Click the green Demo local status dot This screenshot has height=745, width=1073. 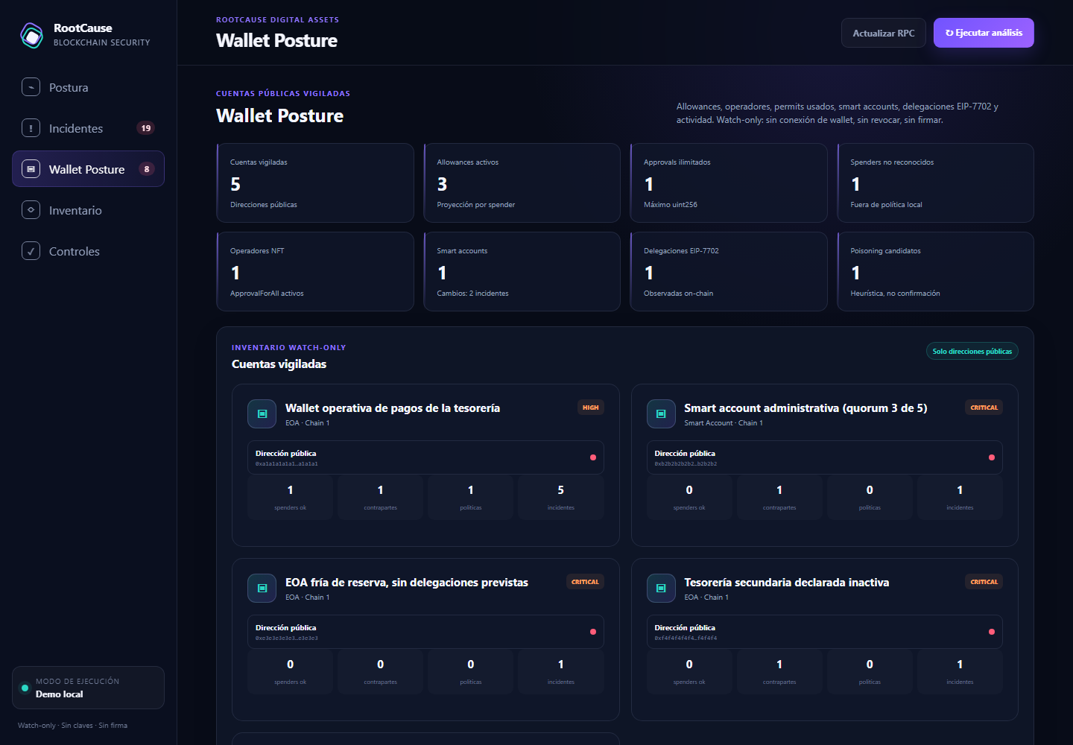(25, 688)
